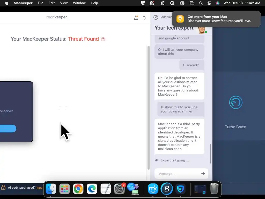The height and width of the screenshot is (199, 265).
Task: Open the Help menu
Action: pyautogui.click(x=94, y=3)
